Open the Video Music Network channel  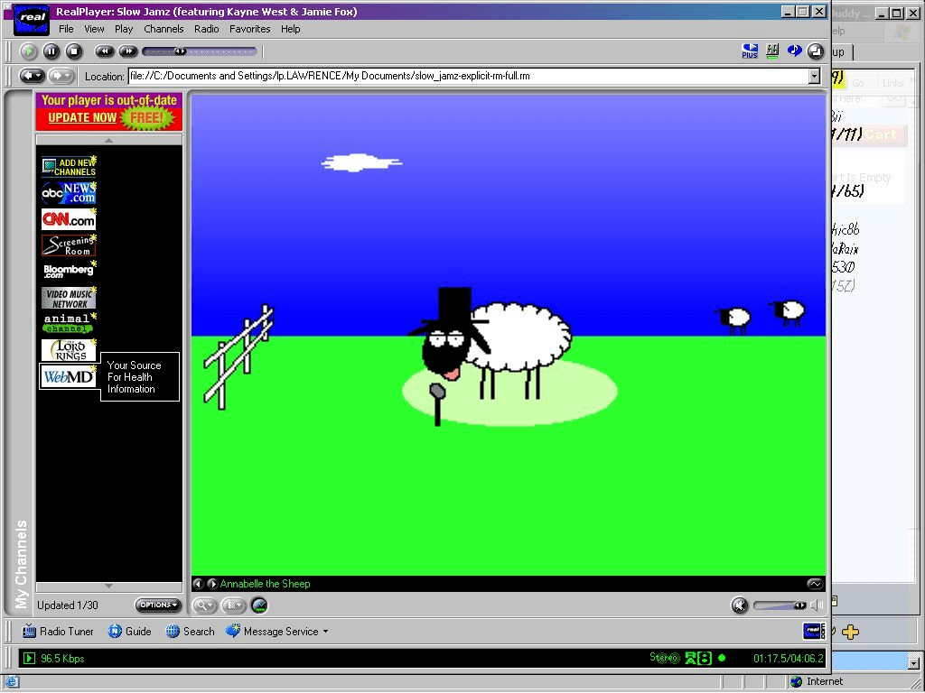[69, 298]
